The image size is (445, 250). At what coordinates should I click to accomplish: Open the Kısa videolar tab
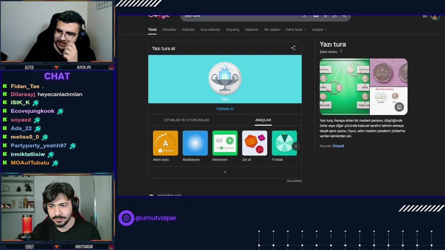point(210,30)
